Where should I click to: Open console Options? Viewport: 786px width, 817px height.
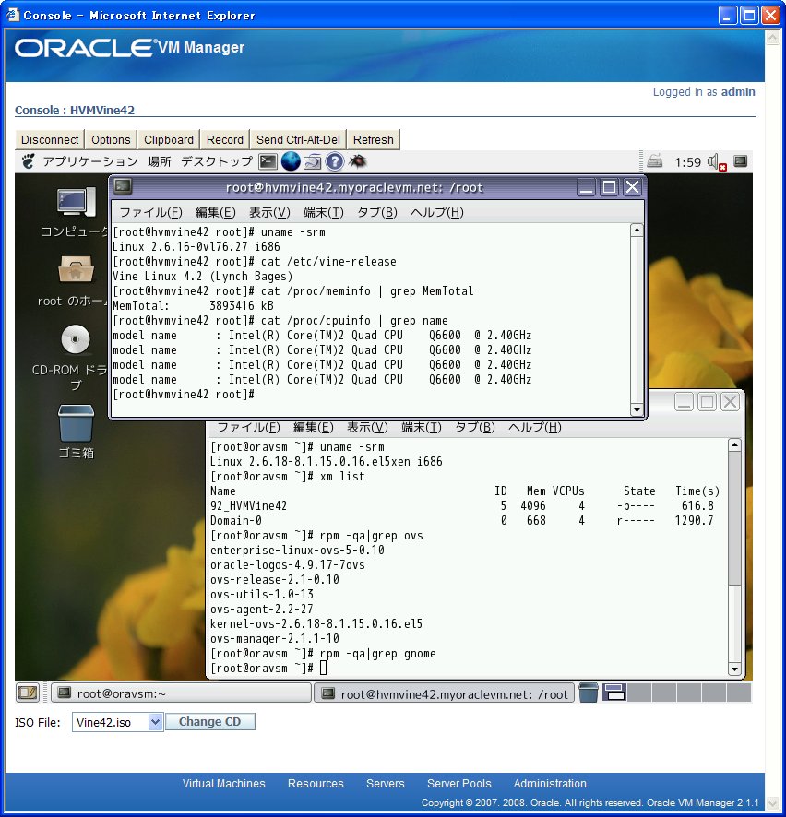111,139
